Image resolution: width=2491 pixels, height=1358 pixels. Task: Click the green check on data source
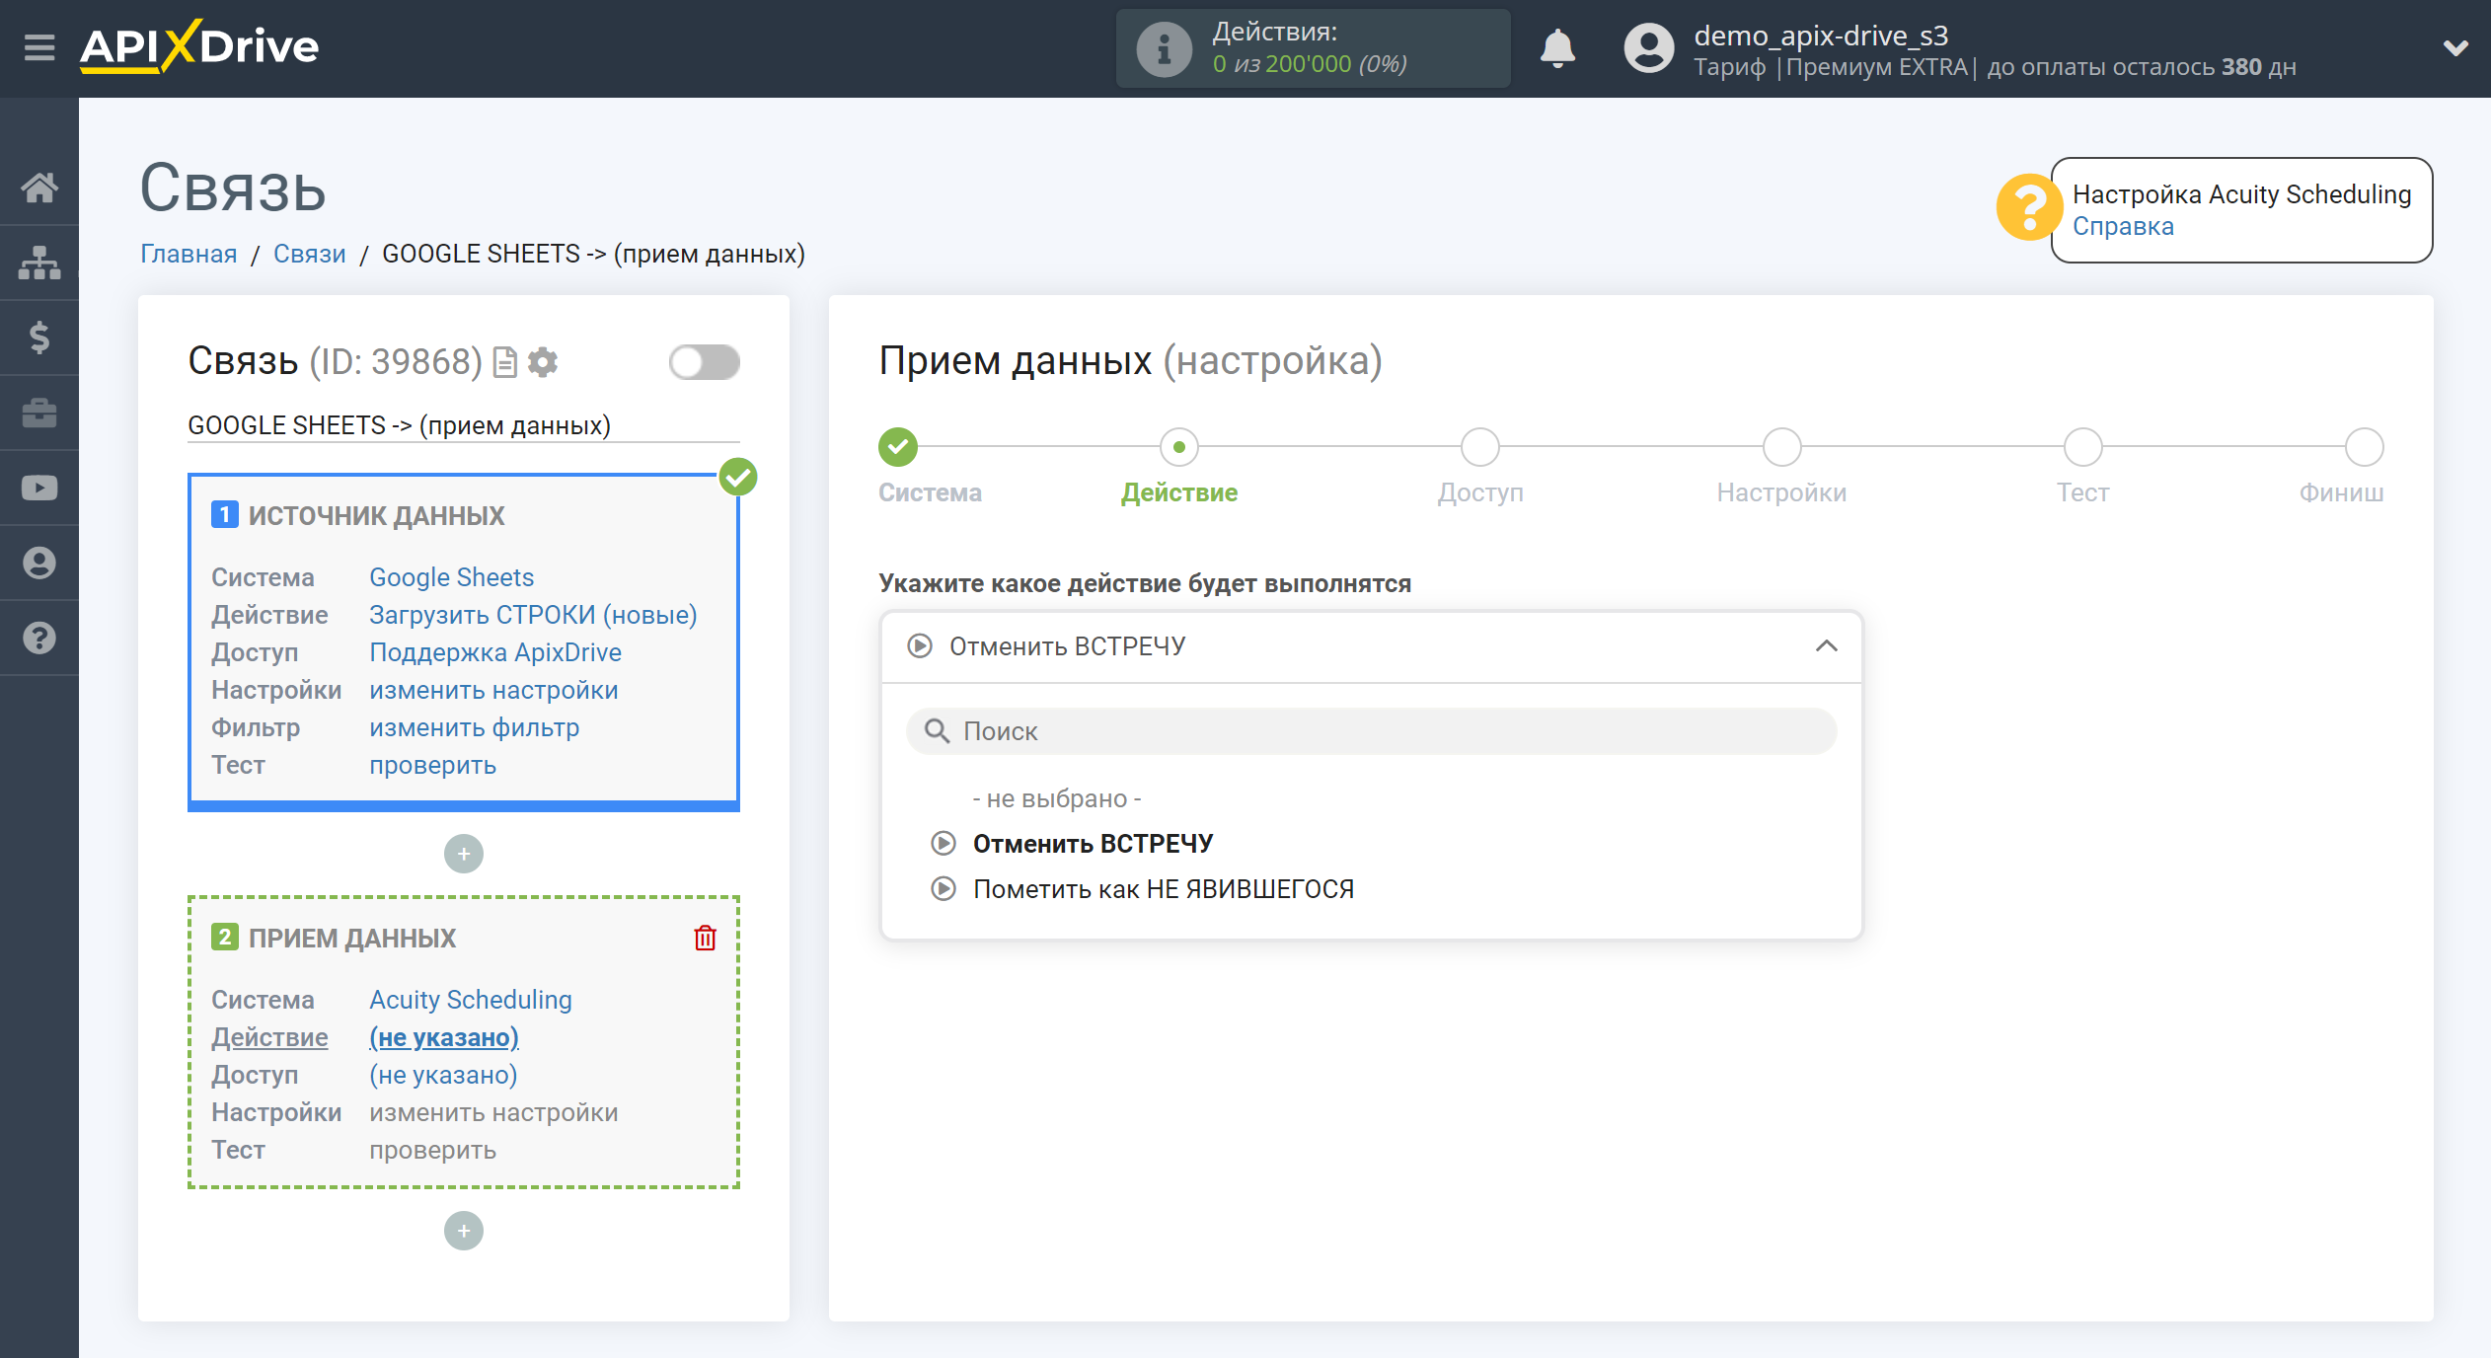click(x=737, y=477)
